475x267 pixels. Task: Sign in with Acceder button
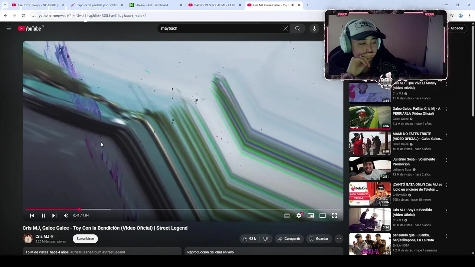coord(456,28)
